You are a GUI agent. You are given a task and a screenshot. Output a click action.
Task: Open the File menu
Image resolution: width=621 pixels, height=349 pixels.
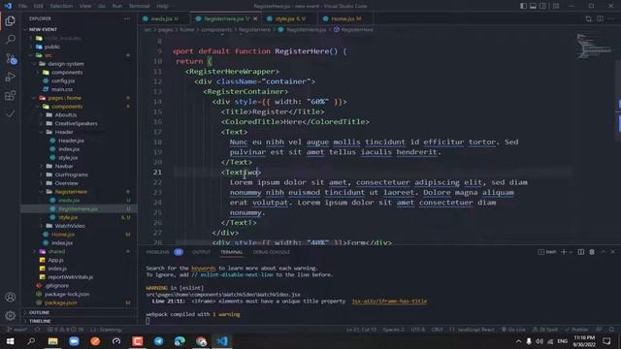click(22, 6)
